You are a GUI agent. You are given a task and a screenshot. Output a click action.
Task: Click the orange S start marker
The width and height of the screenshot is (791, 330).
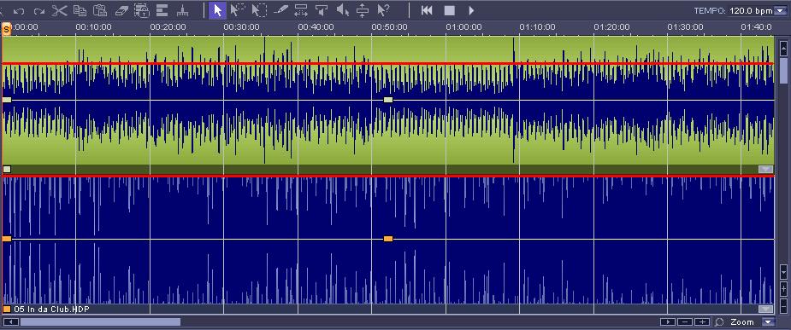coord(7,29)
